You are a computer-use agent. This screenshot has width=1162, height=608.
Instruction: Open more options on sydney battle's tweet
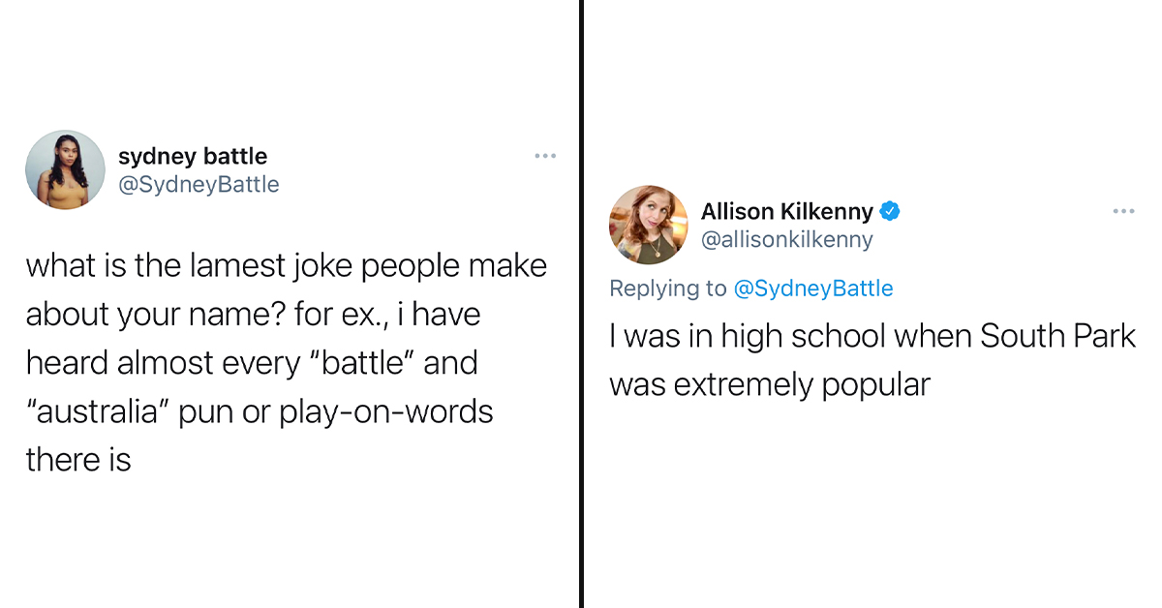click(x=545, y=155)
